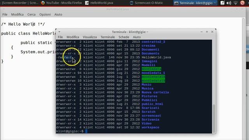Open File menu in Terminale window

pyautogui.click(x=60, y=37)
